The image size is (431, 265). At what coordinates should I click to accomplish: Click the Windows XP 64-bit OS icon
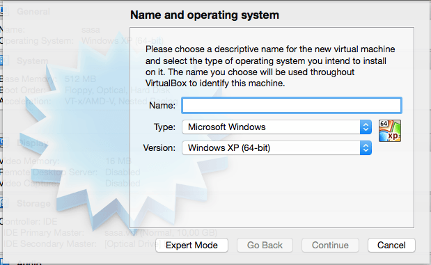(390, 131)
